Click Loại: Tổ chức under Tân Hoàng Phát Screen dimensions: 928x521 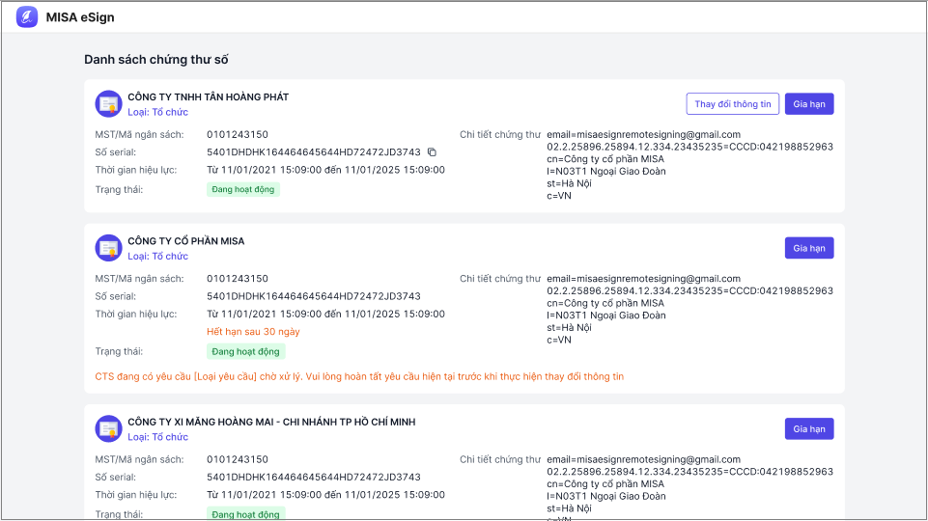click(158, 112)
